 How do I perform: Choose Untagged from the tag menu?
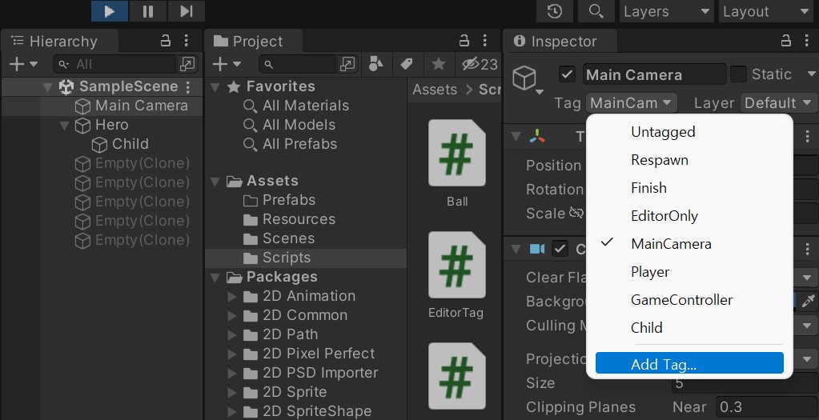pos(689,132)
